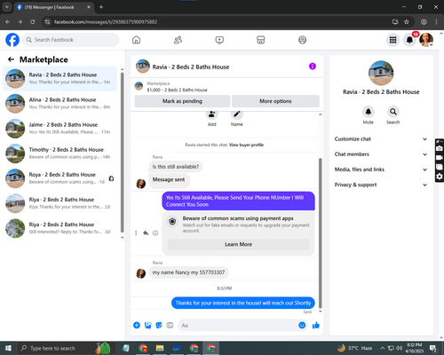Open the Windows Start menu
This screenshot has height=355, width=444.
(8, 348)
